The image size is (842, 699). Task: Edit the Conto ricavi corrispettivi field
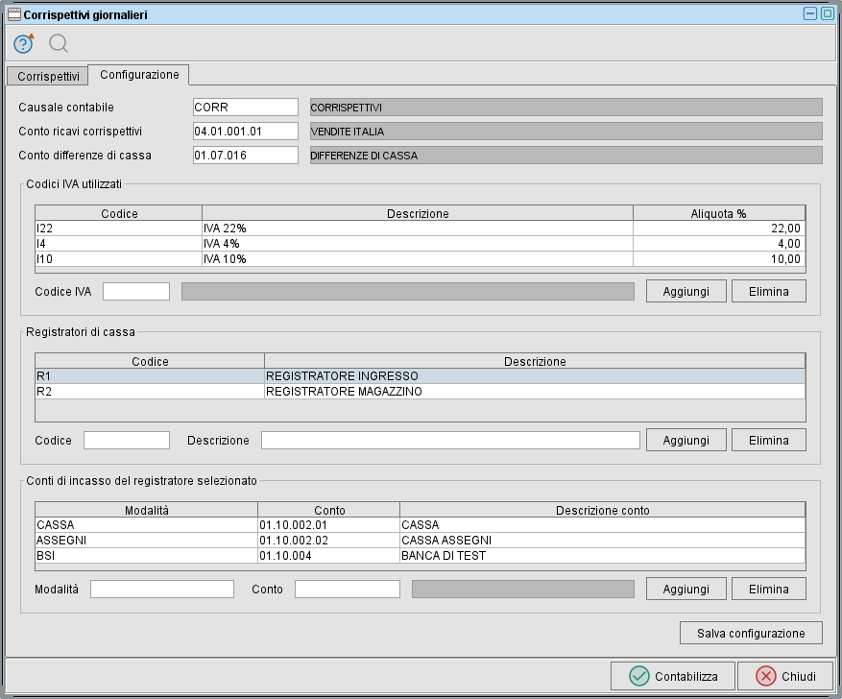[x=246, y=131]
